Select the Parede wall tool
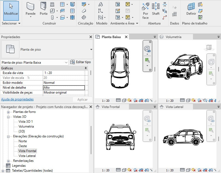 point(31,10)
